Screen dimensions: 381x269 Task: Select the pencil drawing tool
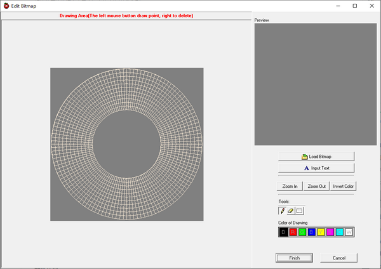tap(283, 210)
